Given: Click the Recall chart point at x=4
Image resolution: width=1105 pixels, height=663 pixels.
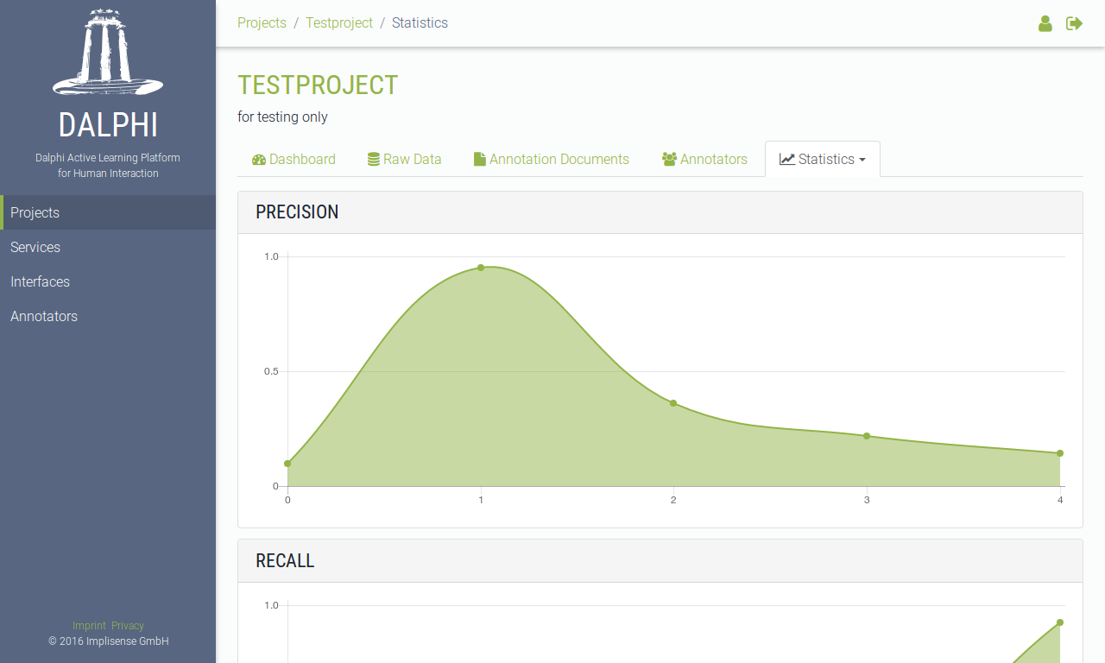Looking at the screenshot, I should click(x=1060, y=622).
